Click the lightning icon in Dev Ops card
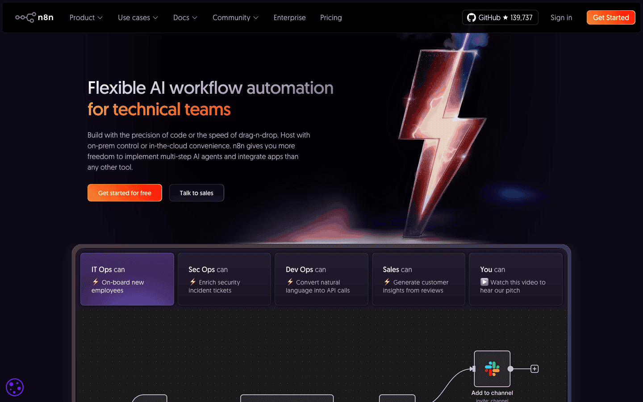Screen dimensions: 643x402 (x=290, y=282)
